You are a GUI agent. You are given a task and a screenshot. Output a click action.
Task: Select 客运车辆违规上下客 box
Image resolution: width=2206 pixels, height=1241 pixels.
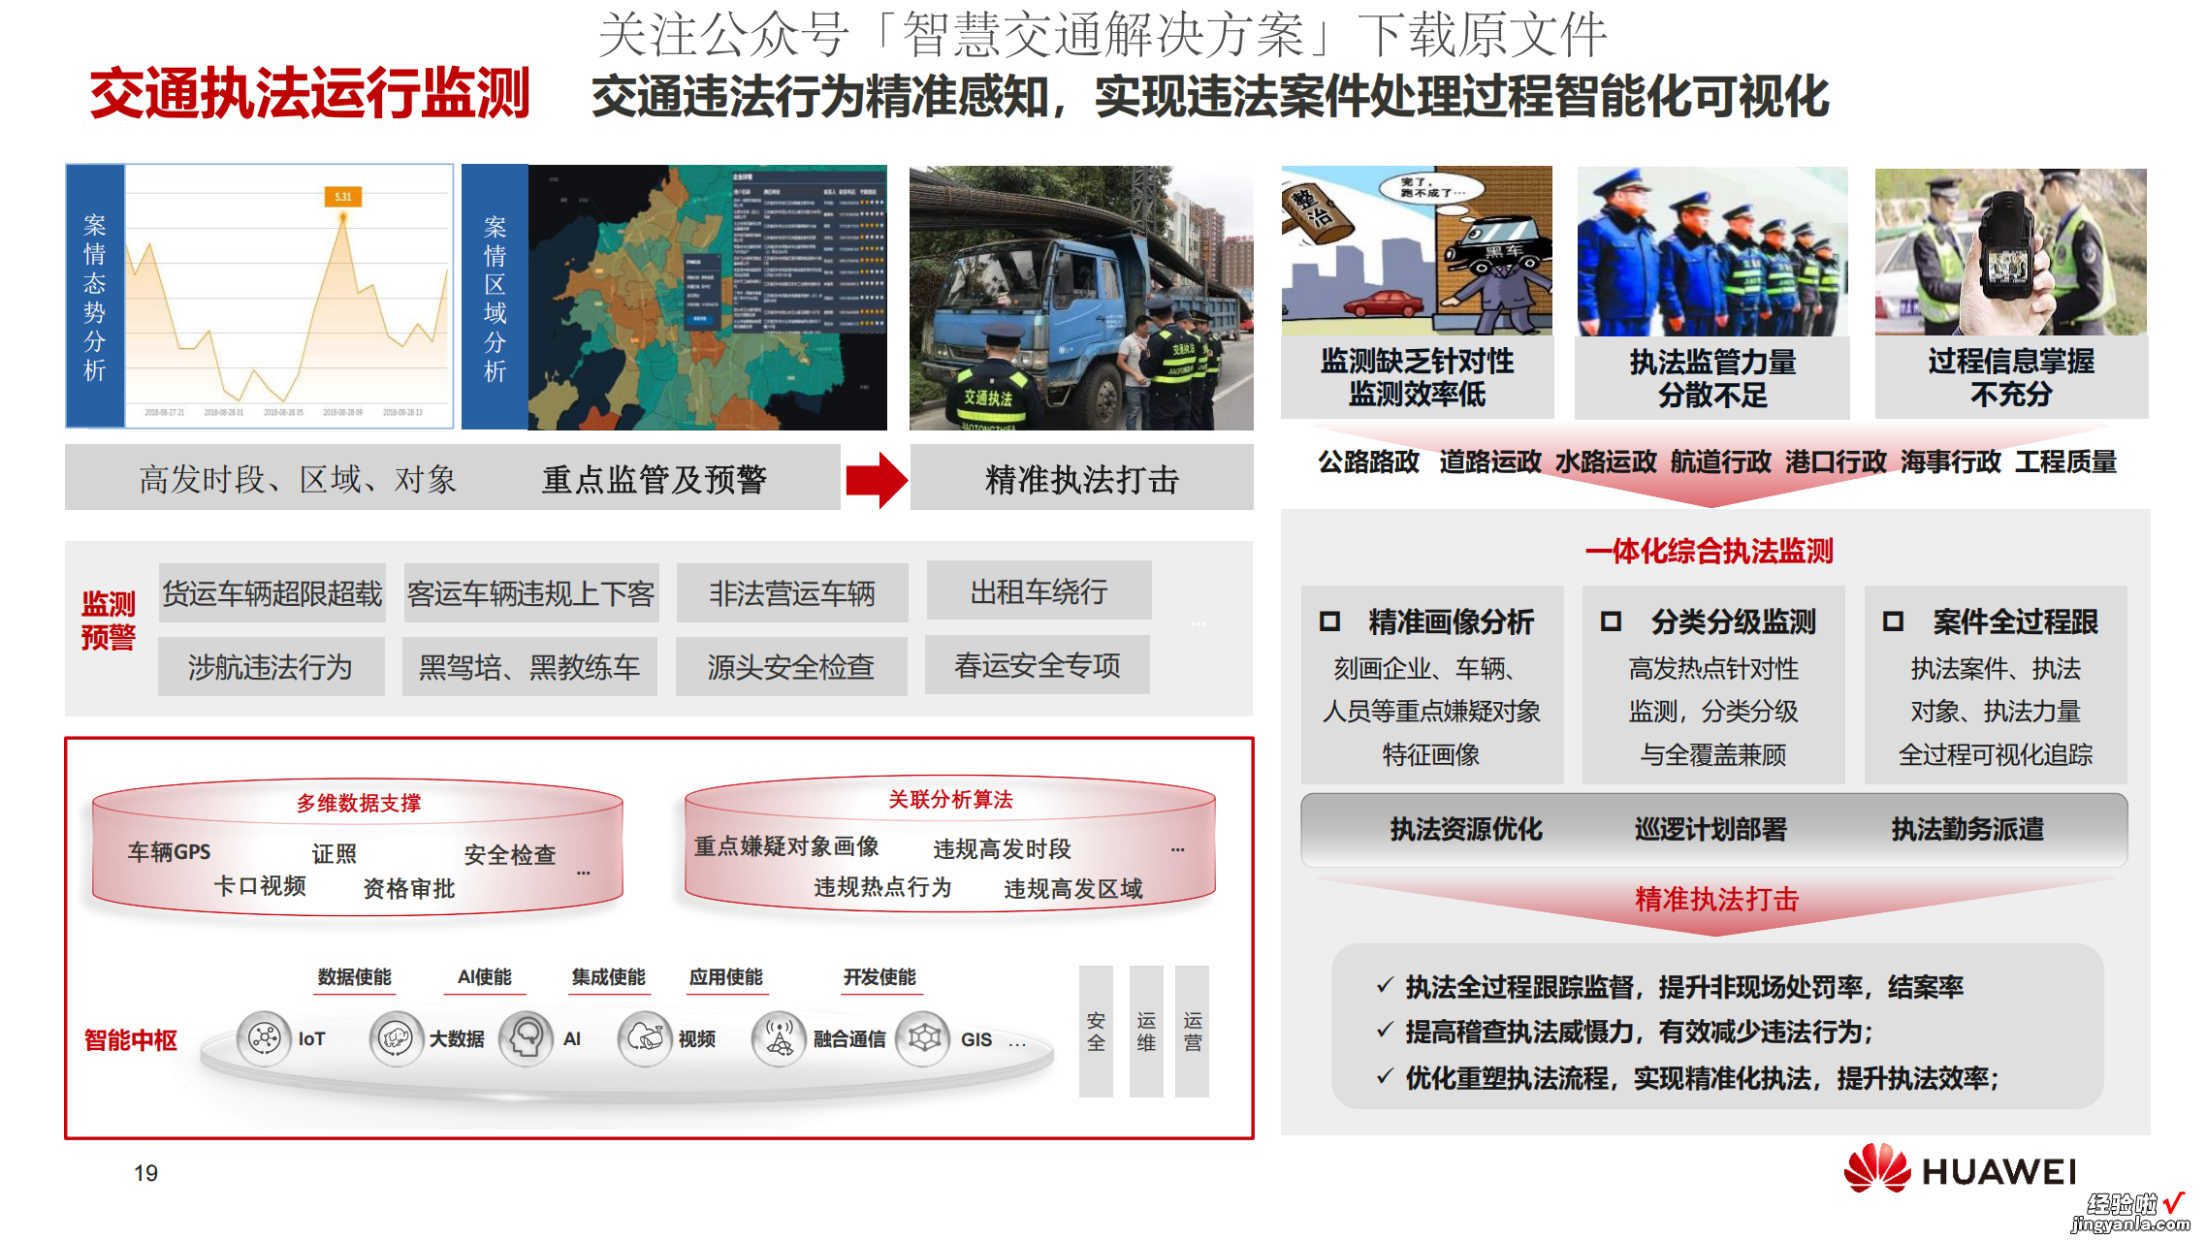531,592
